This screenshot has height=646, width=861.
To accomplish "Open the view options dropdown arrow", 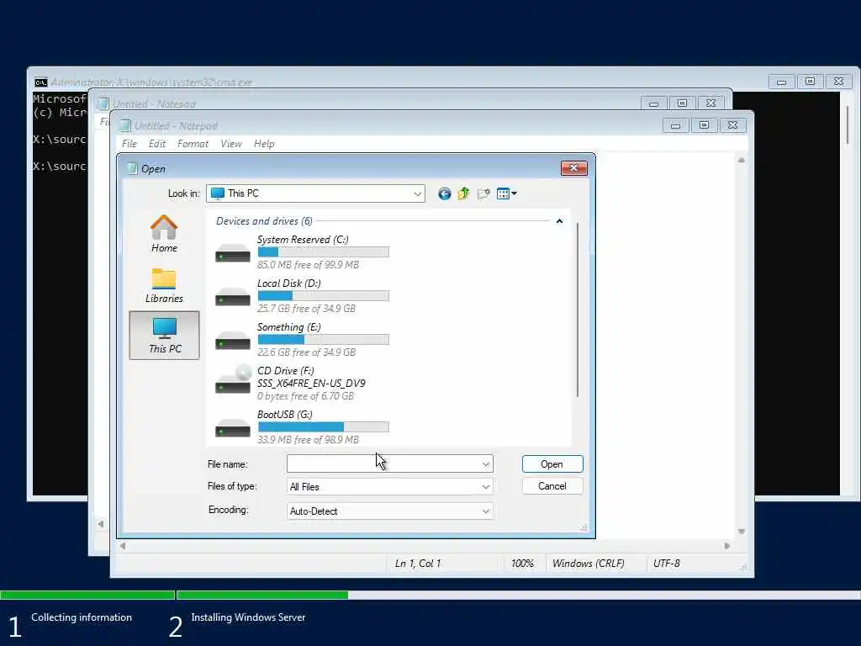I will click(x=514, y=193).
